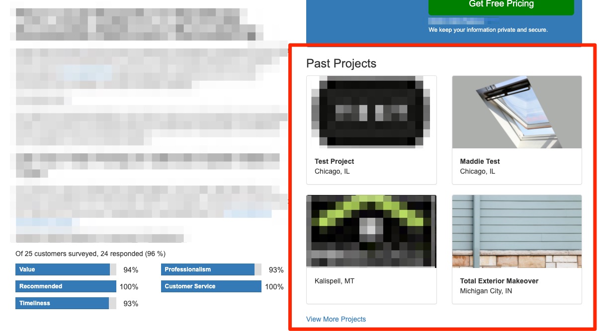Click the Get Free Pricing button
599x331 pixels.
point(501,5)
